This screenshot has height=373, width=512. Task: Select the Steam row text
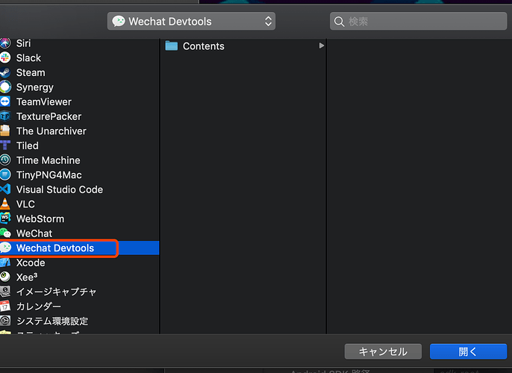[x=31, y=72]
